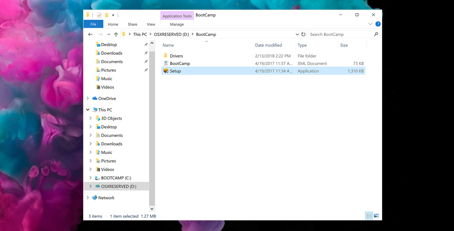
Task: Open the Drivers folder icon
Action: click(x=166, y=56)
